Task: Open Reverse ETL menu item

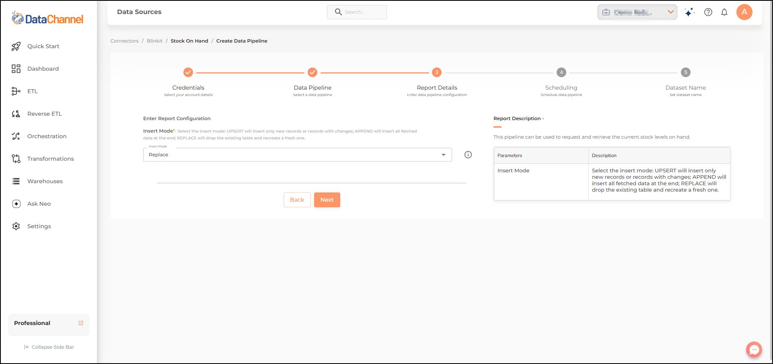Action: click(x=45, y=114)
